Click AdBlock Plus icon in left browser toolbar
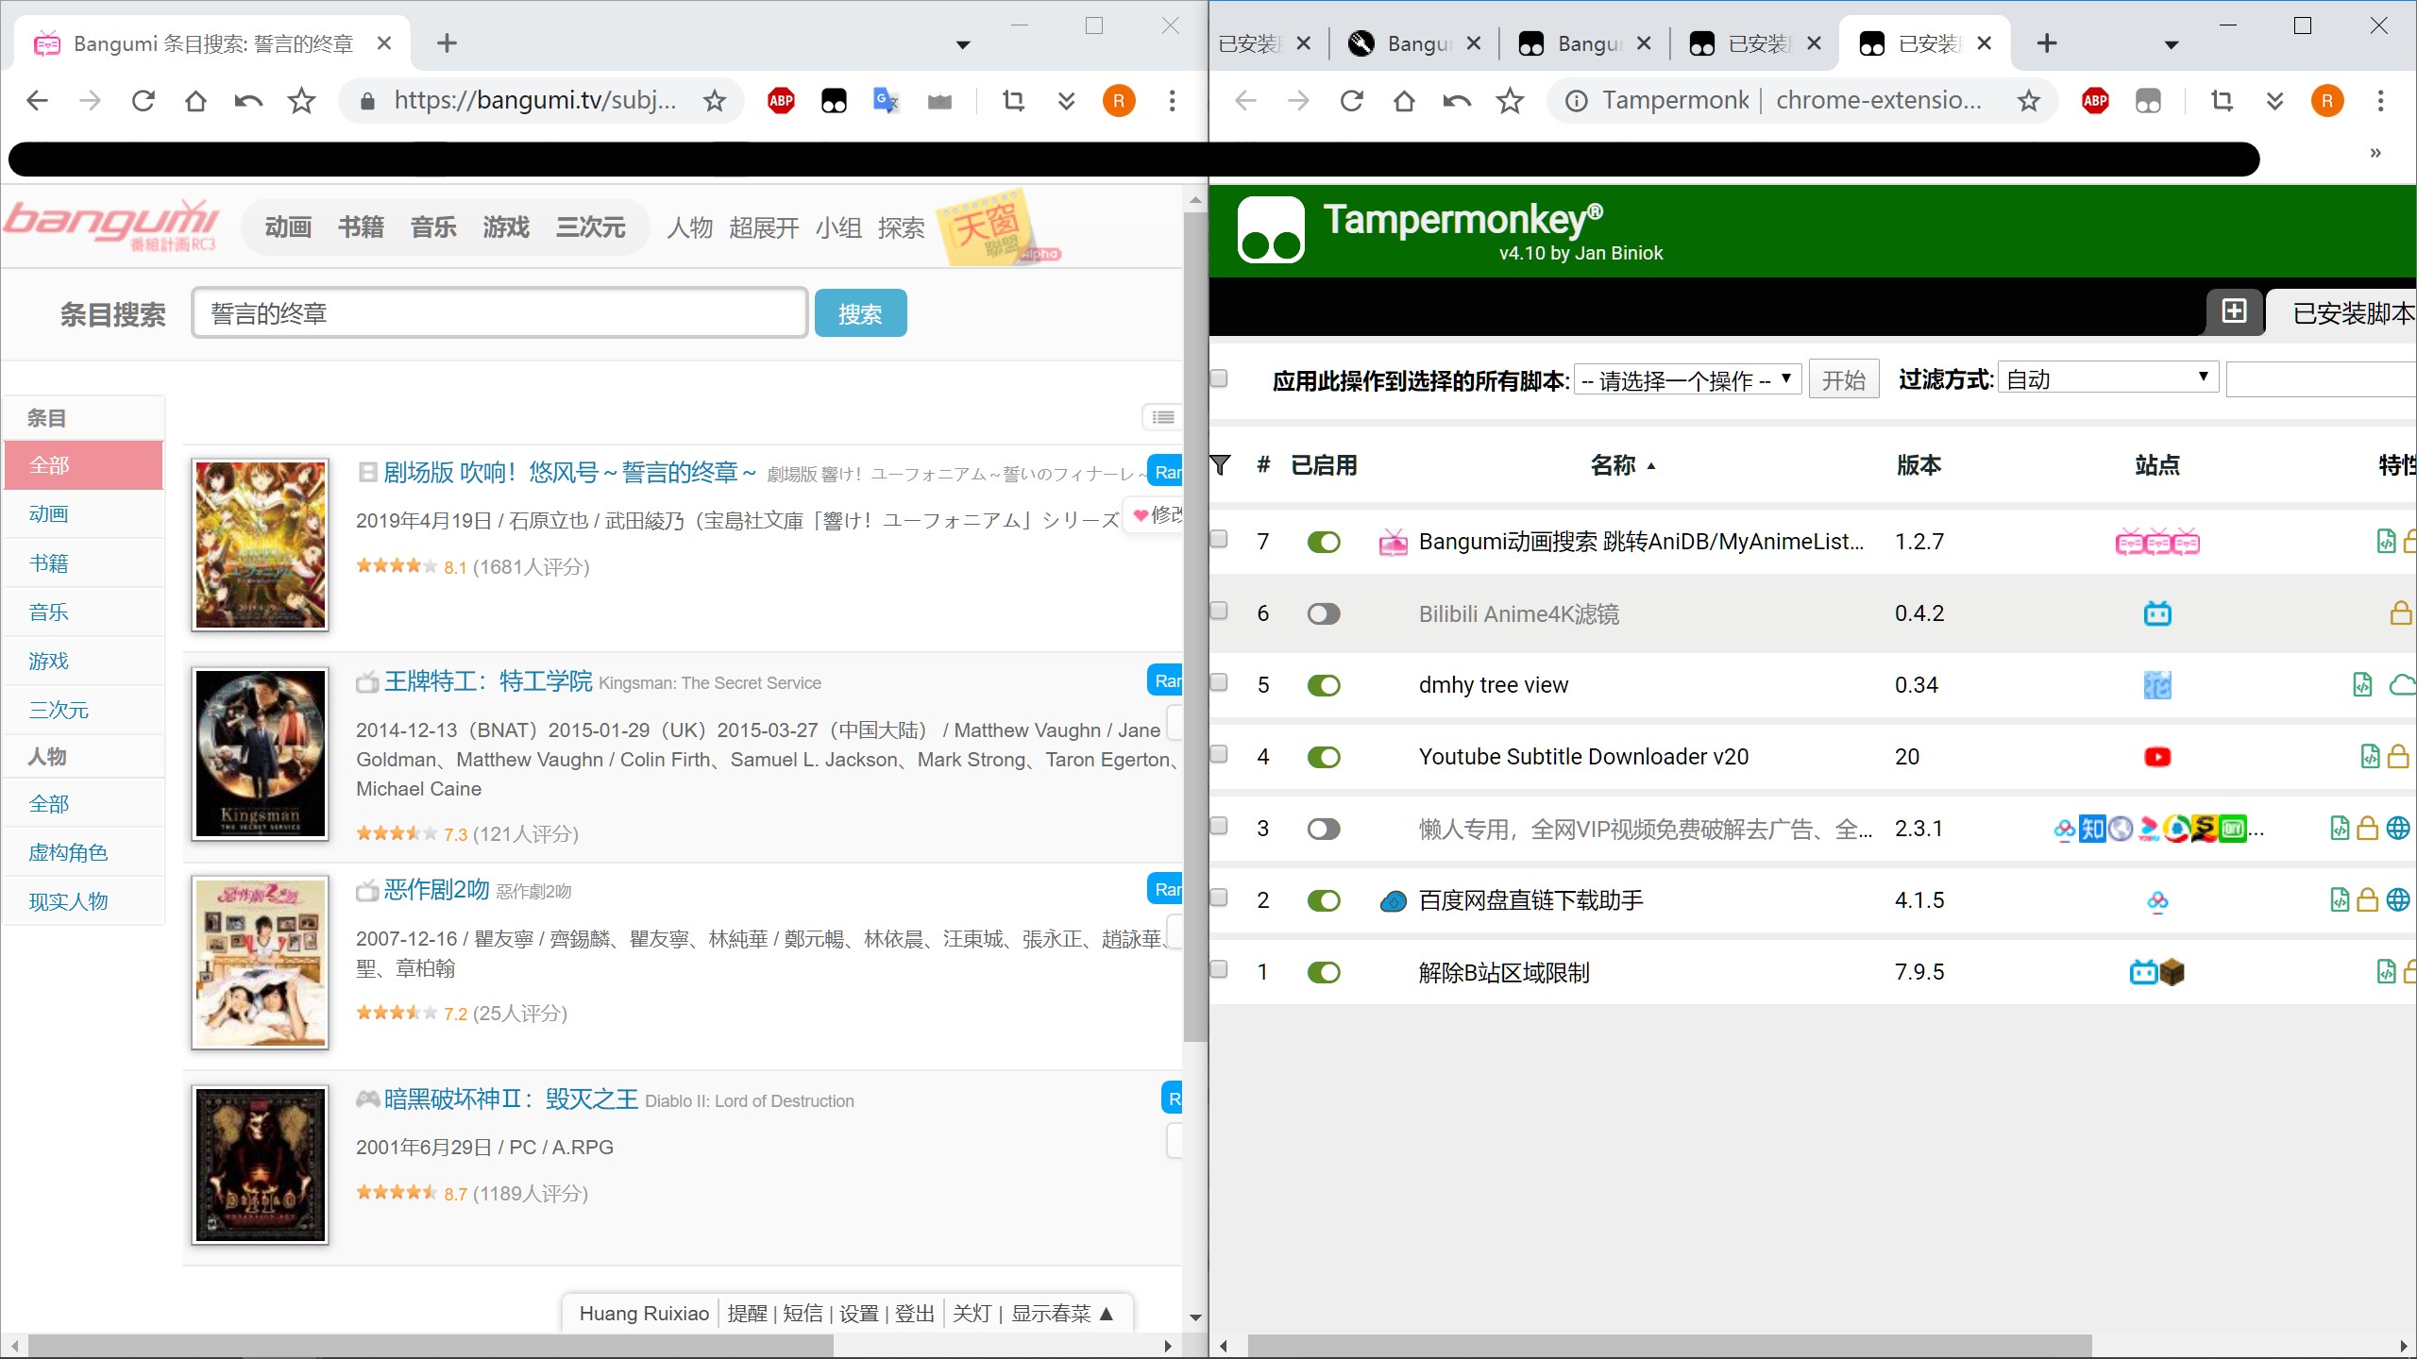Viewport: 2417px width, 1359px height. 781,100
